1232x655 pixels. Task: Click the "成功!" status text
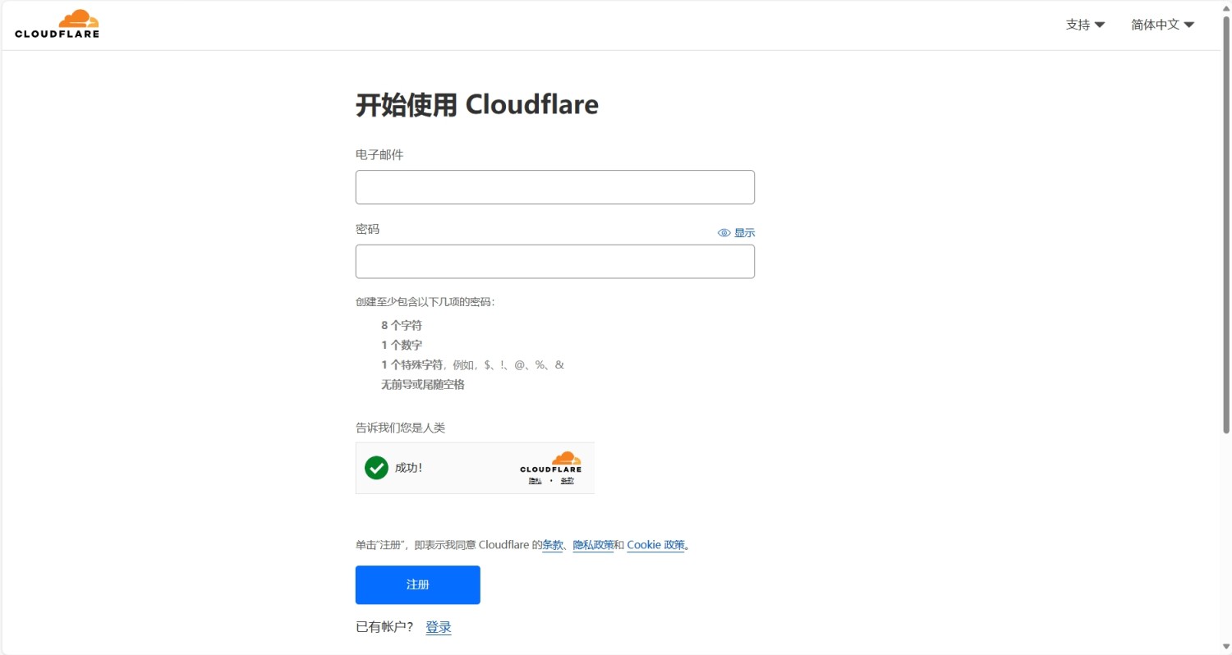[x=408, y=468]
